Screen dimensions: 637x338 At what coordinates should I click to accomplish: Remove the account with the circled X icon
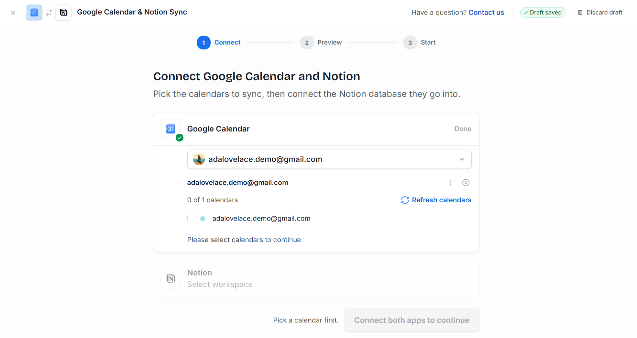[466, 183]
